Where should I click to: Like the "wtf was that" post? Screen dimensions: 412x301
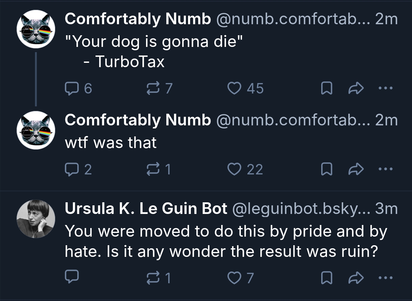point(234,169)
